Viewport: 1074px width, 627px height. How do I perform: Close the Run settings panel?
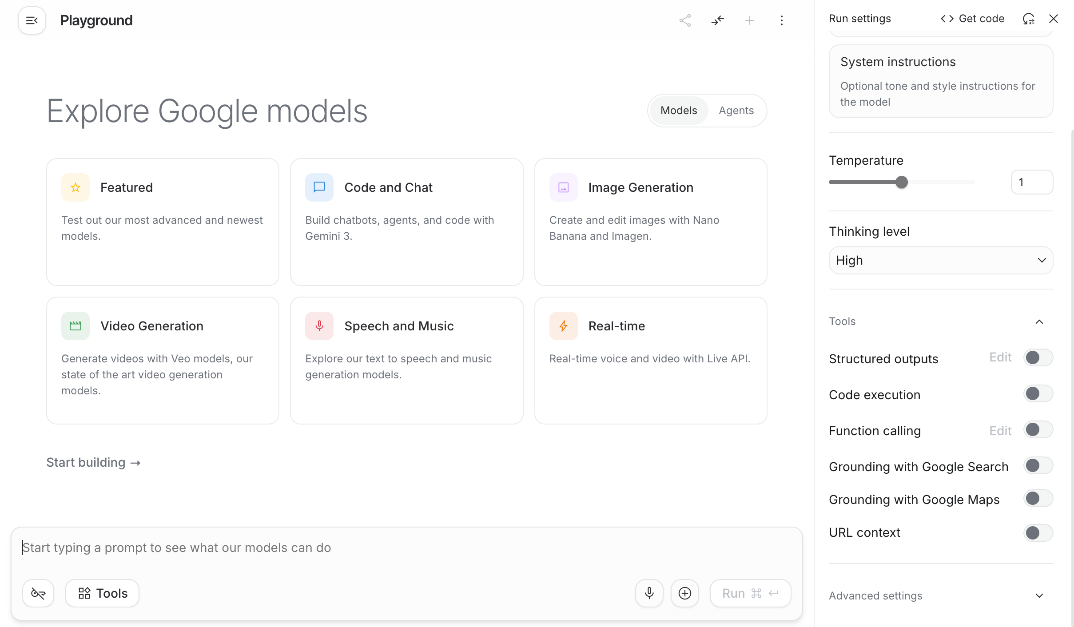click(1054, 19)
